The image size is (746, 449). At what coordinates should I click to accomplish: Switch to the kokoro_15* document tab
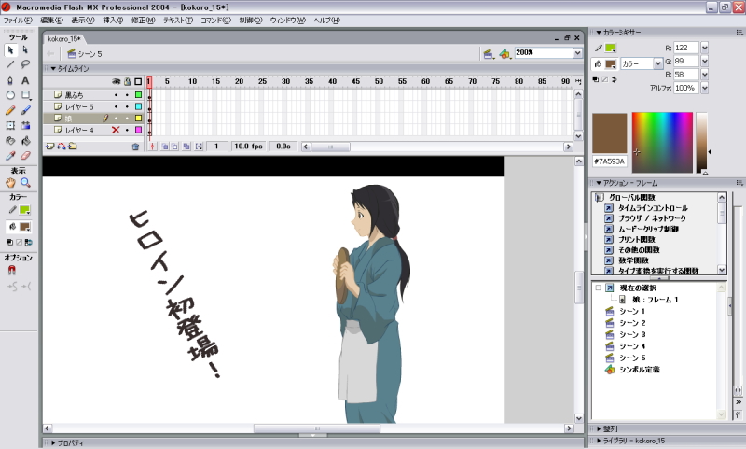[x=64, y=38]
